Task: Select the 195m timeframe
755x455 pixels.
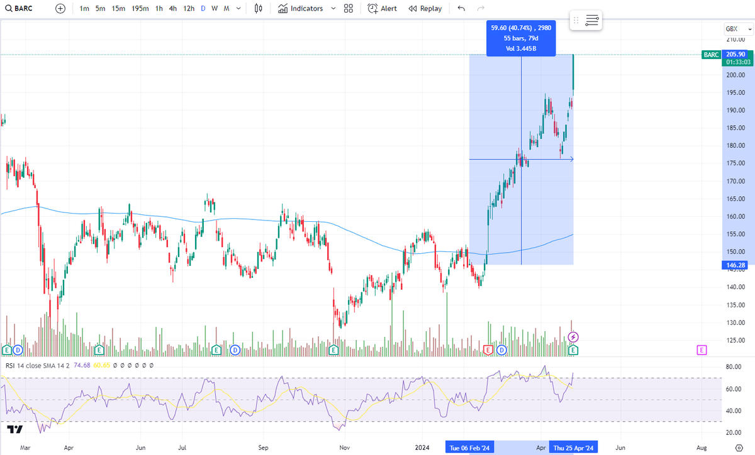Action: 140,9
